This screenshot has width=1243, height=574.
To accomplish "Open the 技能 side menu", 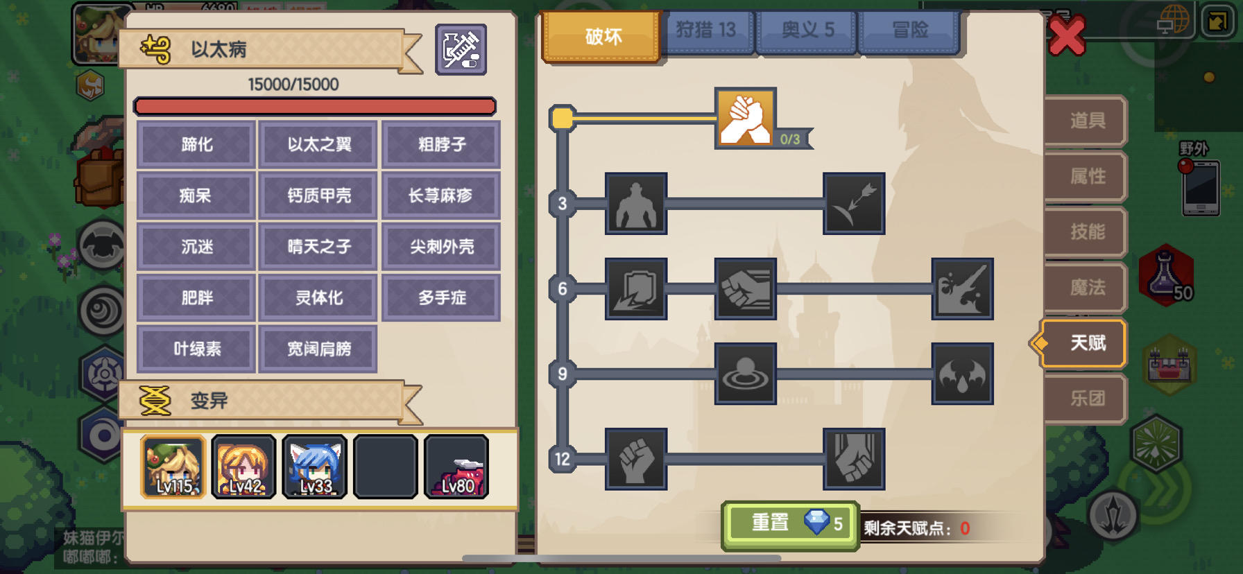I will [1086, 232].
